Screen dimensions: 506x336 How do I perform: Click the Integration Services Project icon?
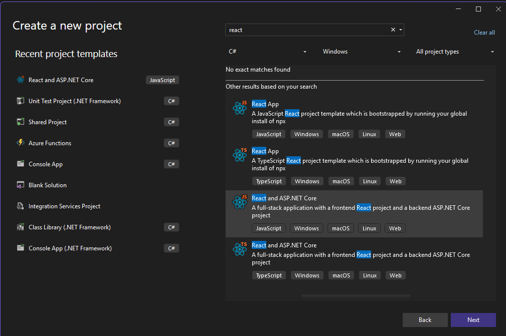coord(21,206)
